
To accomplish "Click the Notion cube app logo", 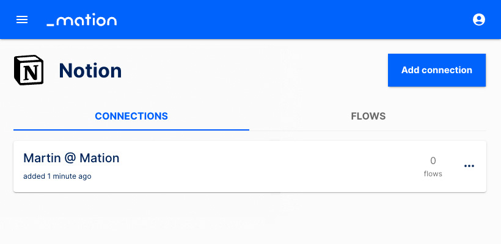I will [x=29, y=70].
